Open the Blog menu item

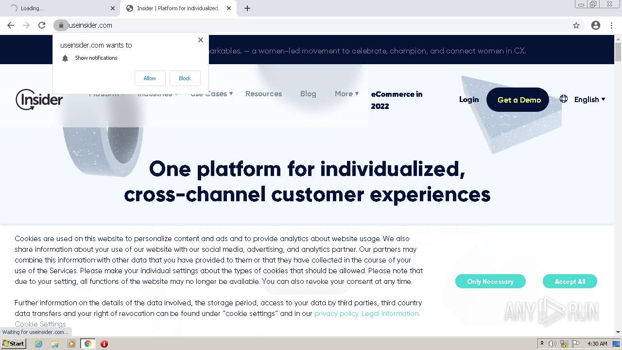coord(308,94)
